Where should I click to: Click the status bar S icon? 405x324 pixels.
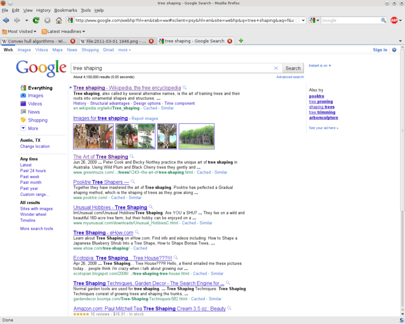401,320
